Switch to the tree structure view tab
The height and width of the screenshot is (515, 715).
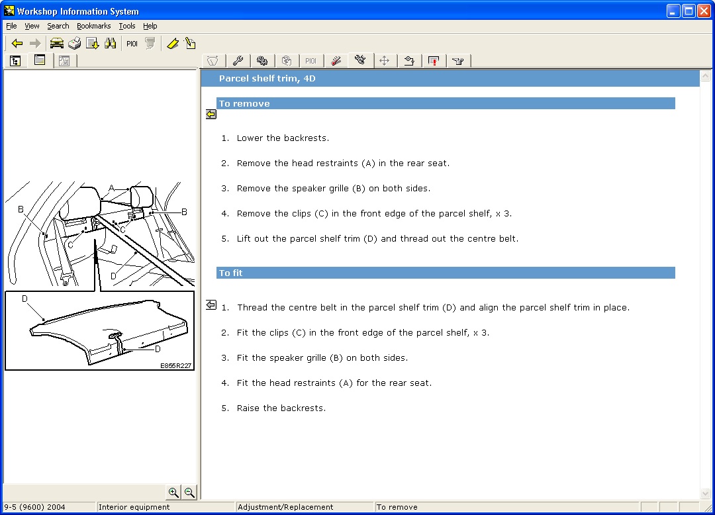[15, 61]
